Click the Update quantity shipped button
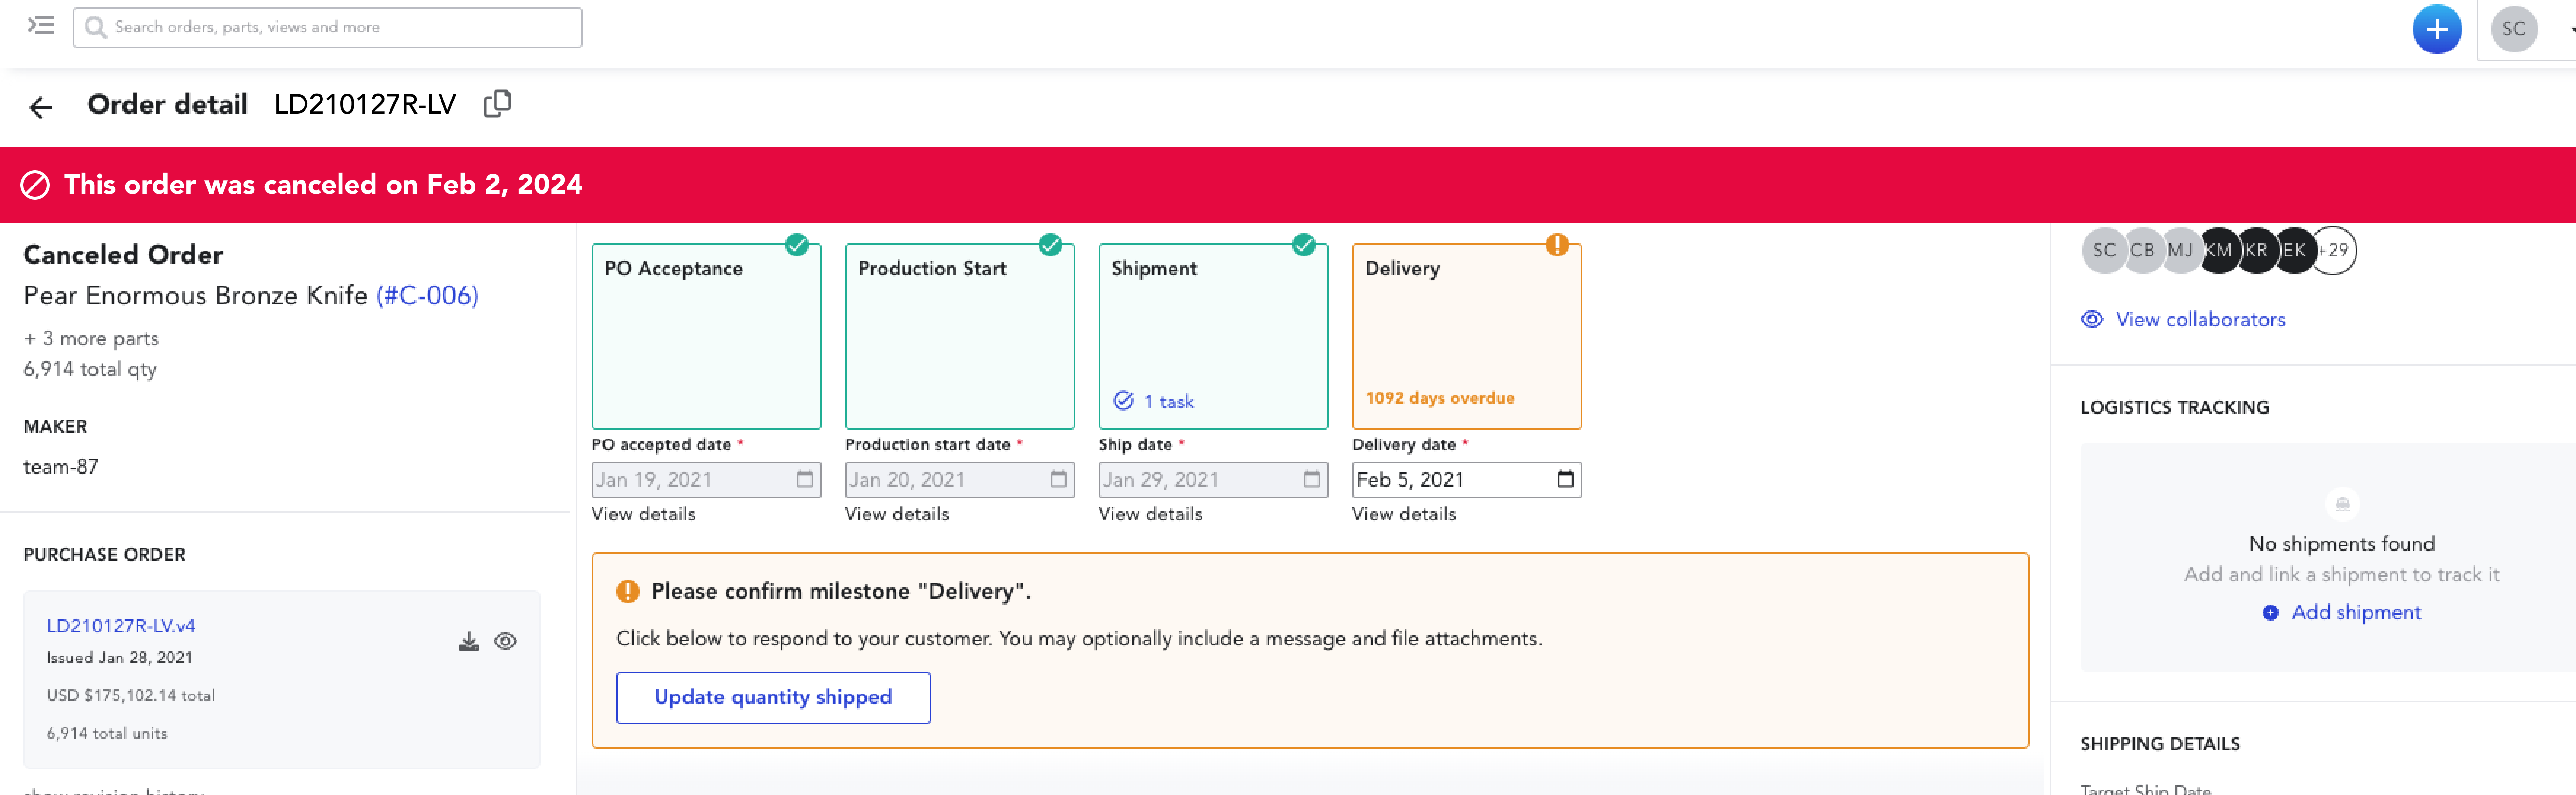Screen dimensions: 2576x795 pos(773,698)
